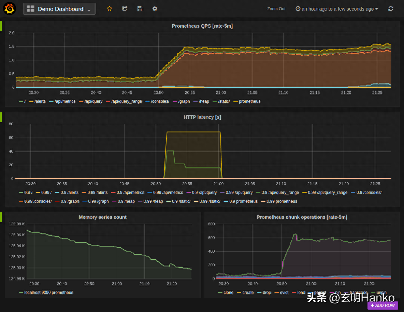Open dashboard settings gear icon
The height and width of the screenshot is (312, 404).
155,9
